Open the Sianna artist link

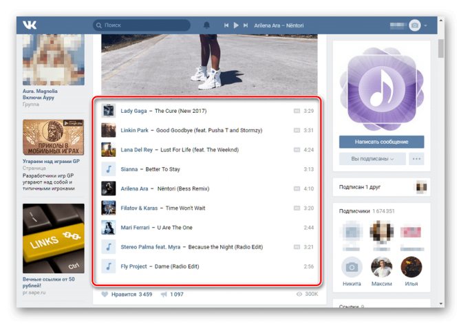click(129, 169)
